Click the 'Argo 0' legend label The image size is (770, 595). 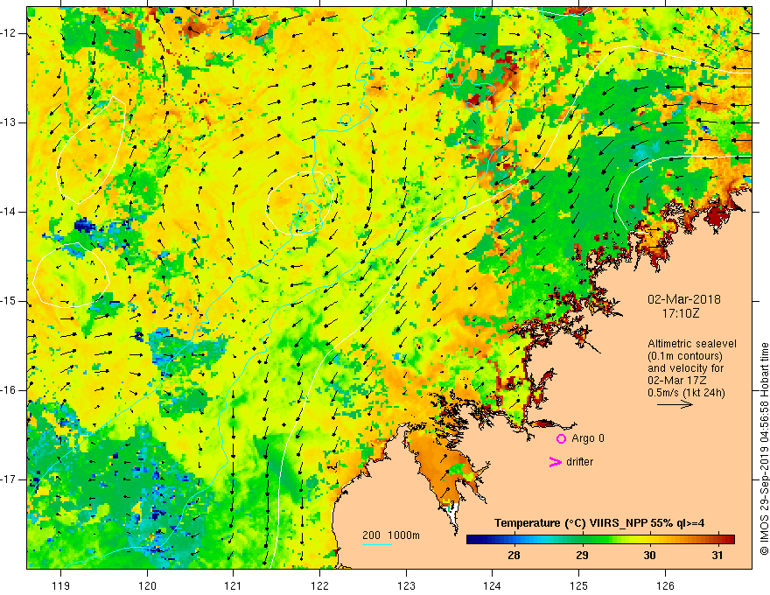pos(588,438)
